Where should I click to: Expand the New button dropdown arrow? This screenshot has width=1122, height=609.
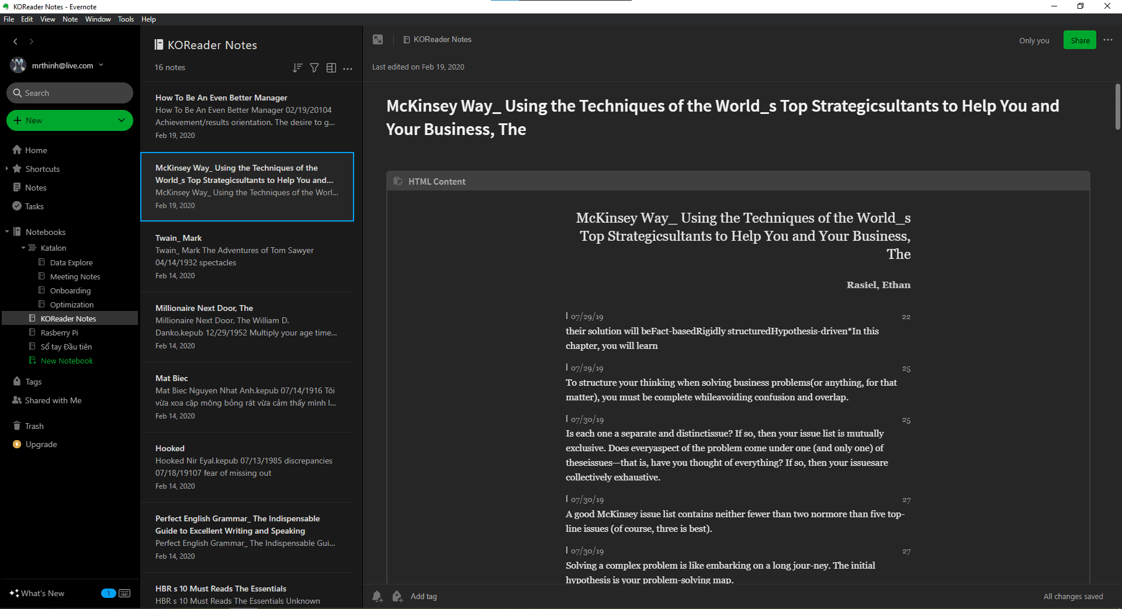pos(121,120)
